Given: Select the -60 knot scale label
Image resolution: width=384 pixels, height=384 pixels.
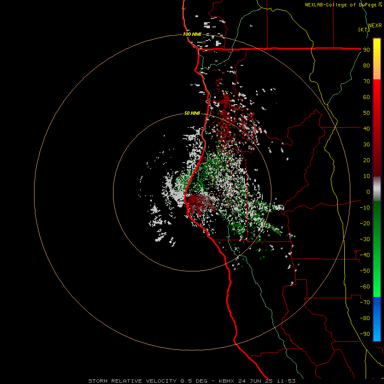Looking at the screenshot, I should (x=365, y=287).
